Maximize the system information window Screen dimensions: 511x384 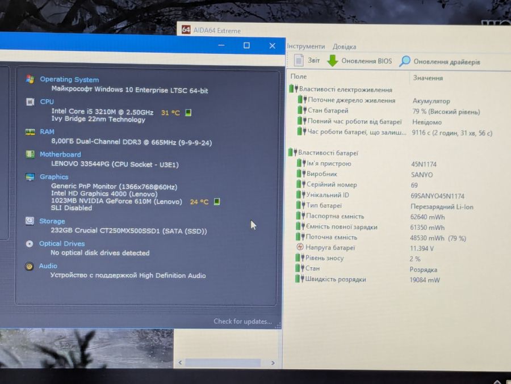point(247,45)
